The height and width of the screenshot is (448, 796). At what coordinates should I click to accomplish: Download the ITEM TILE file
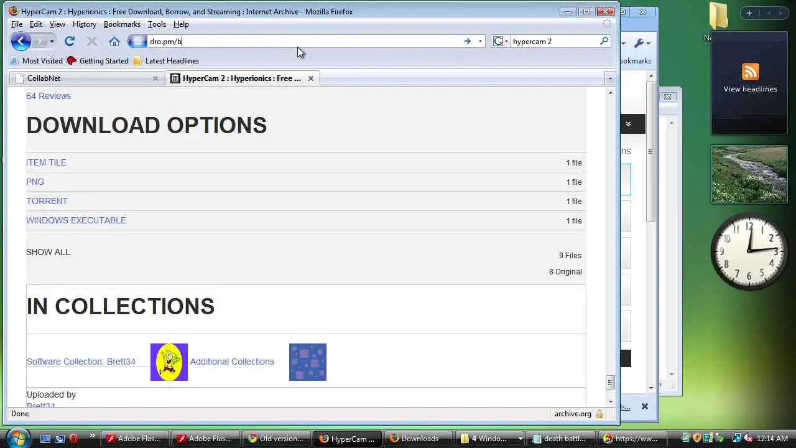[x=46, y=162]
